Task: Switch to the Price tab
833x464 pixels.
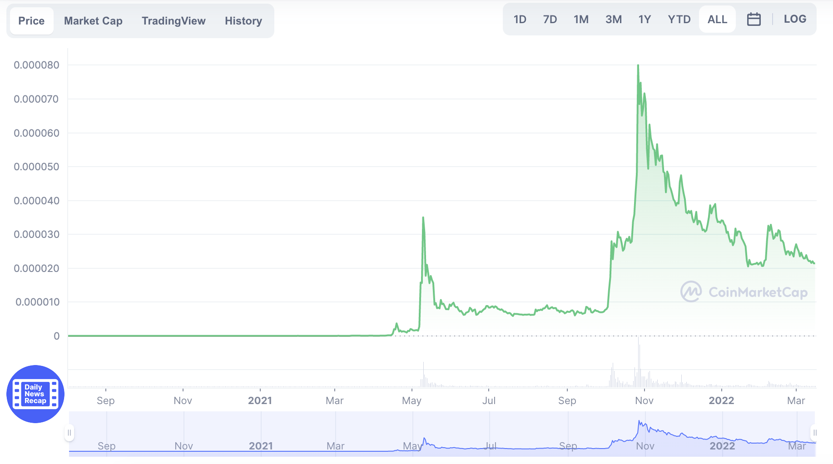Action: (x=31, y=21)
